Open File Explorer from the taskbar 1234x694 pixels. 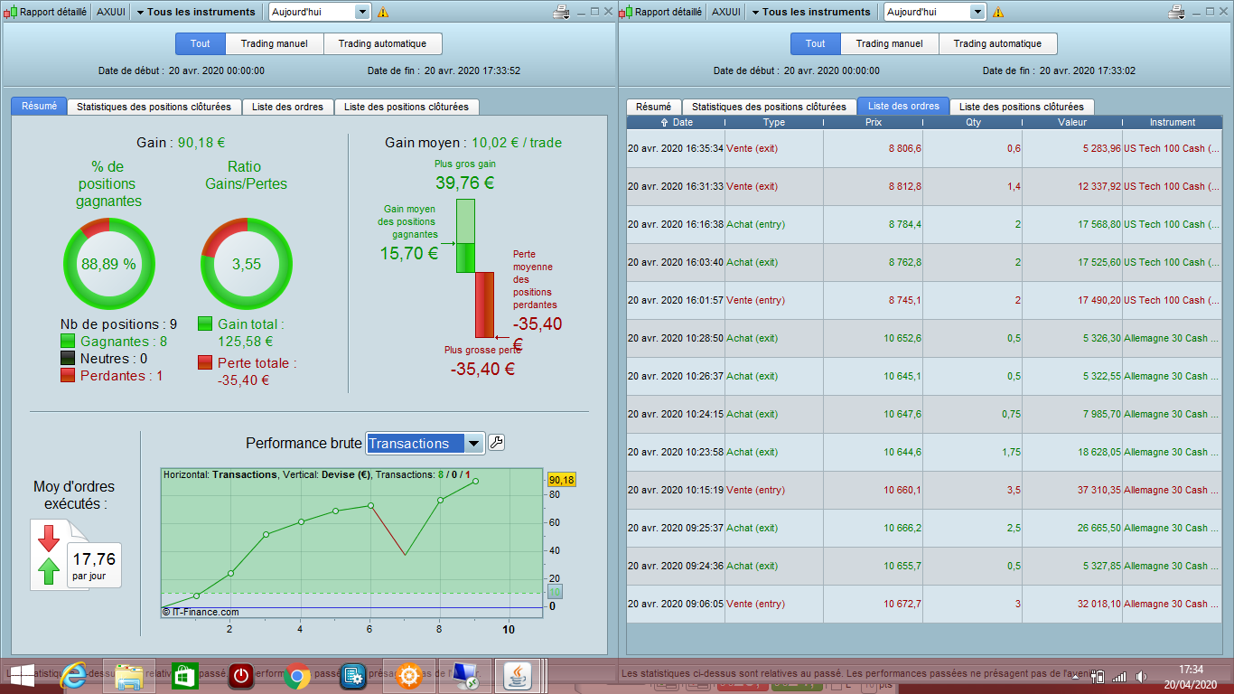129,676
